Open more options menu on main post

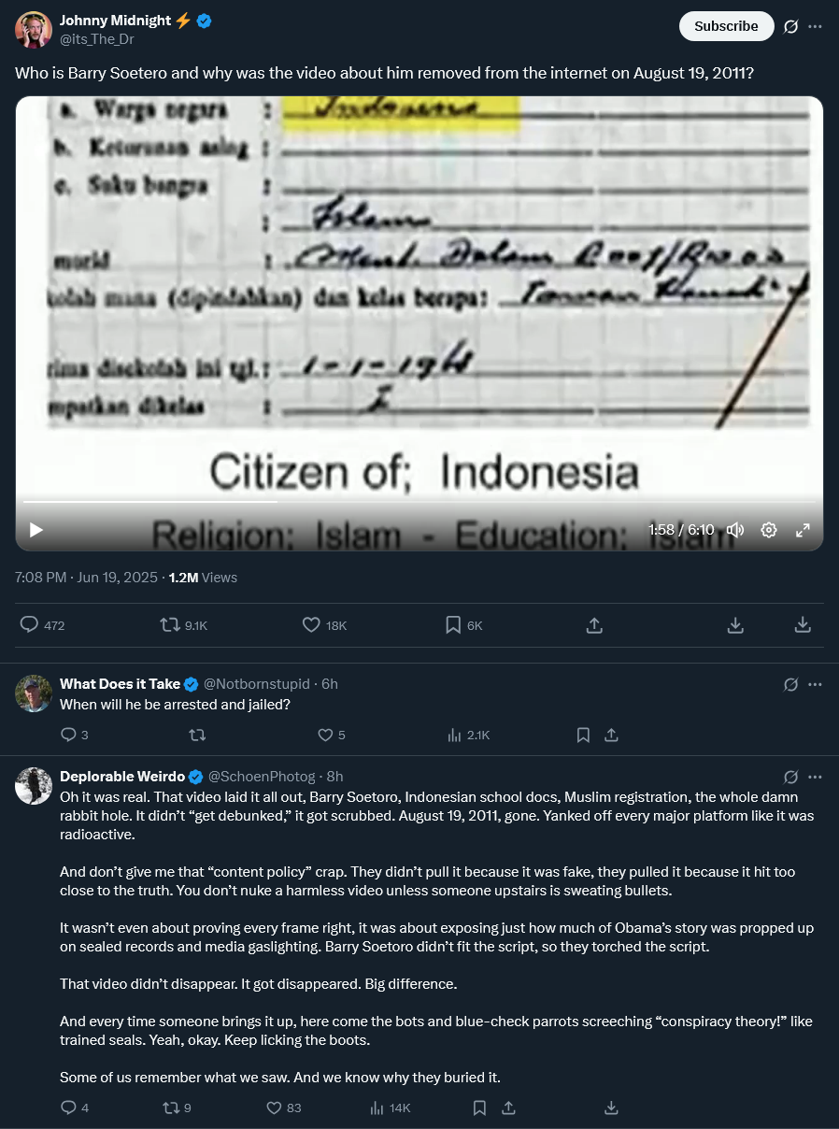coord(815,26)
